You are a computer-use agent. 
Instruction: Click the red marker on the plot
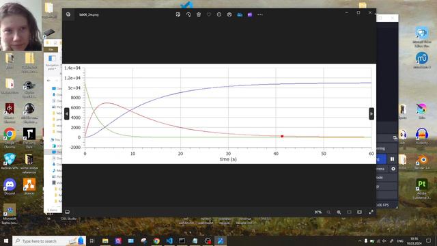click(282, 137)
